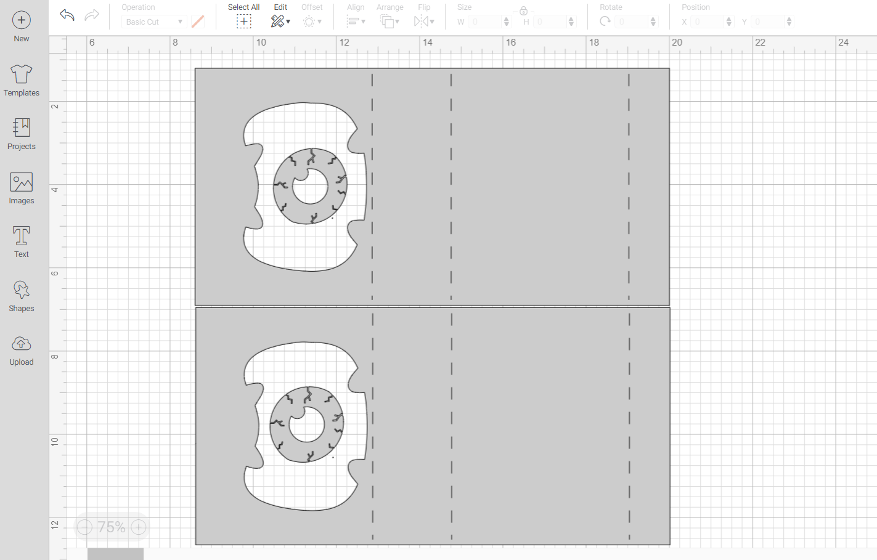Select all objects on the canvas

pos(244,20)
